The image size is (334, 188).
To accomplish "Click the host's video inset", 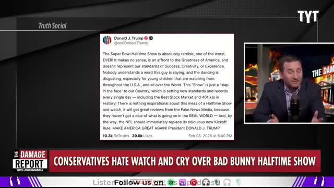I will click(x=289, y=83).
